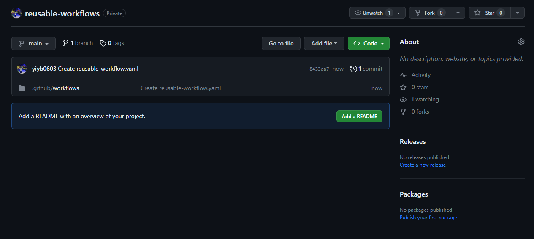The image size is (534, 239).
Task: Toggle Unwatch for this repository
Action: tap(373, 13)
